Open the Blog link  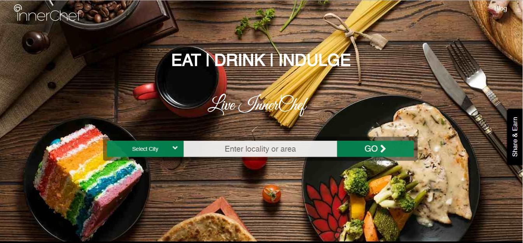(x=500, y=8)
